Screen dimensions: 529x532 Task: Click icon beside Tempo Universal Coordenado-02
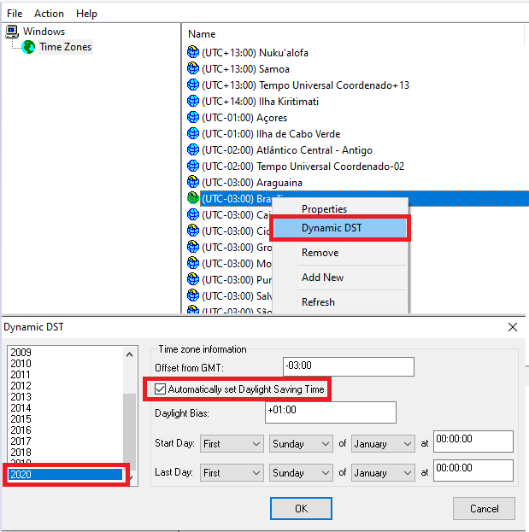(193, 167)
